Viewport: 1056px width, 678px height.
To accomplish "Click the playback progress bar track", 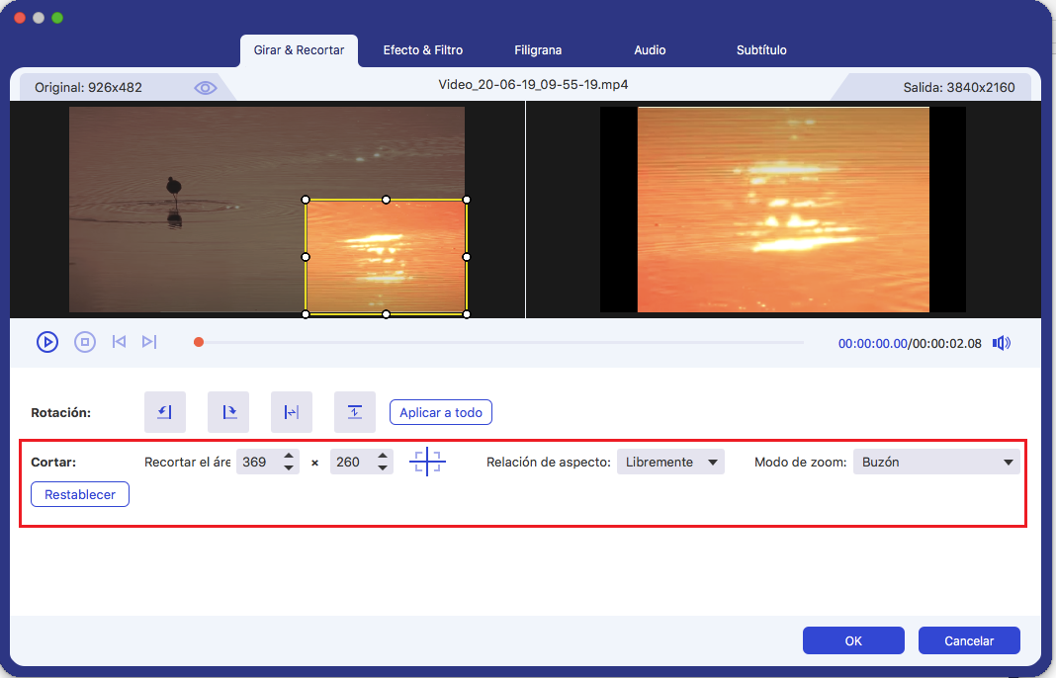I will coord(501,343).
